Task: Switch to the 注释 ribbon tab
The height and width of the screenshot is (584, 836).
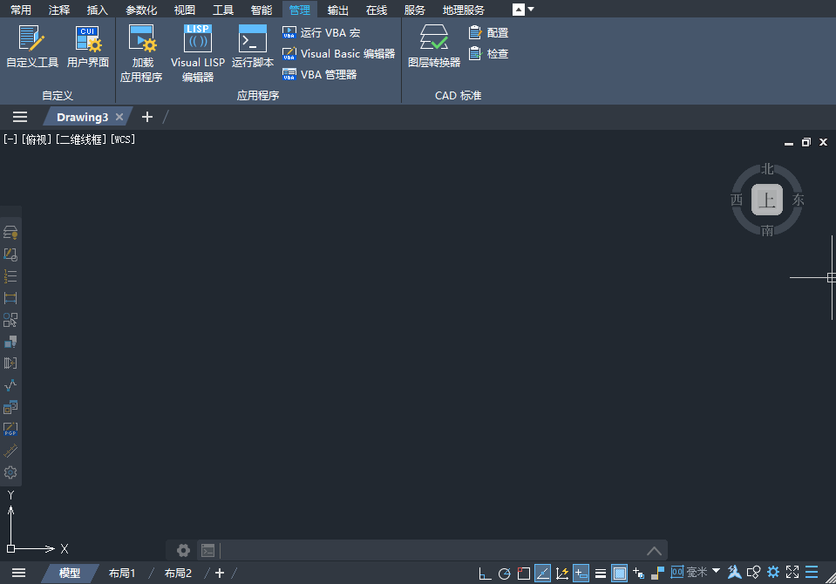Action: [x=59, y=10]
